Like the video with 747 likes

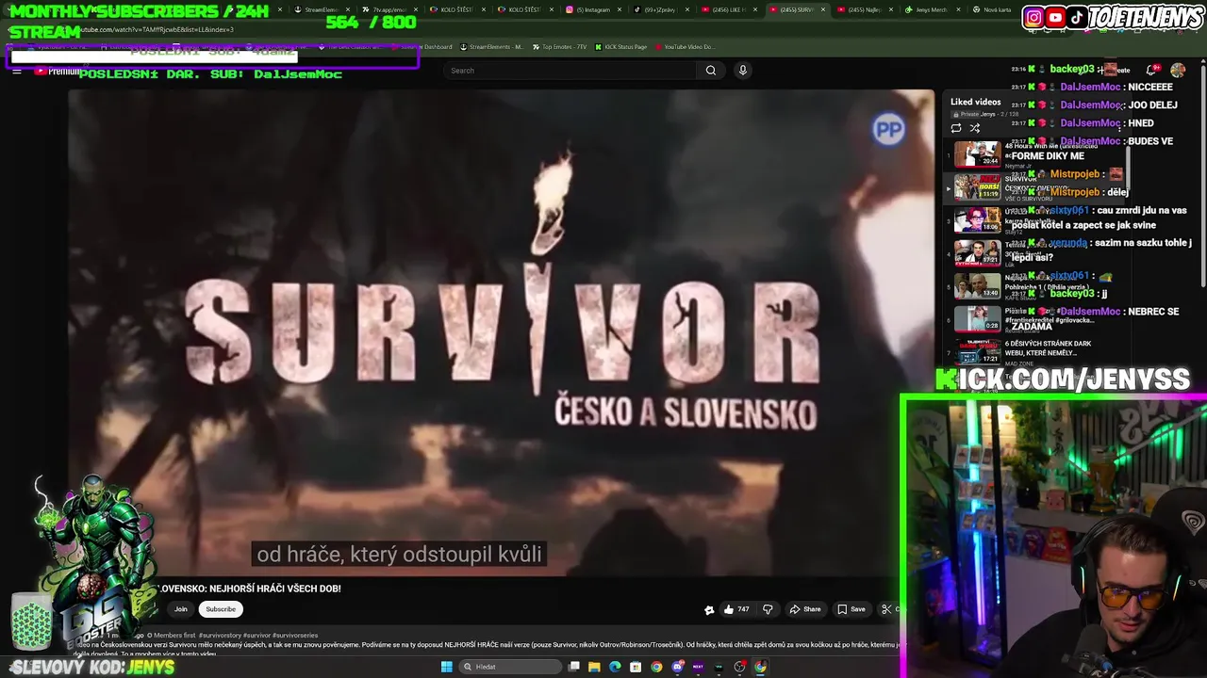[x=736, y=609]
